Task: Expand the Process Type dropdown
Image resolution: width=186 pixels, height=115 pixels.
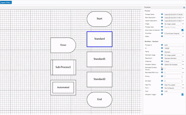Action: tap(183, 27)
